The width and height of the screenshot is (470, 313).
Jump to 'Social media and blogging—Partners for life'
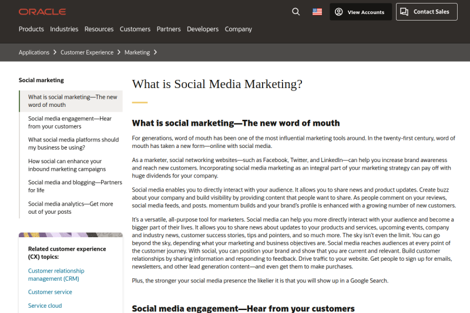point(75,186)
